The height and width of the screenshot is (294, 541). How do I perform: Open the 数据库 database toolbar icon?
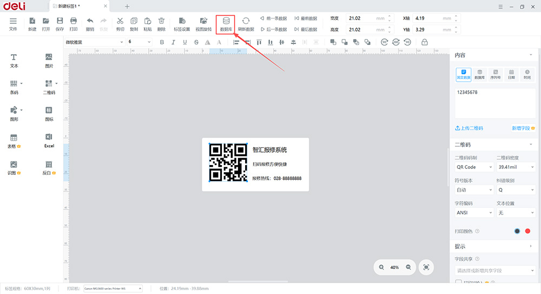pyautogui.click(x=226, y=24)
